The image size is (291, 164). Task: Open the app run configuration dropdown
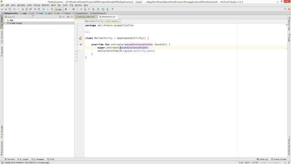(59, 9)
